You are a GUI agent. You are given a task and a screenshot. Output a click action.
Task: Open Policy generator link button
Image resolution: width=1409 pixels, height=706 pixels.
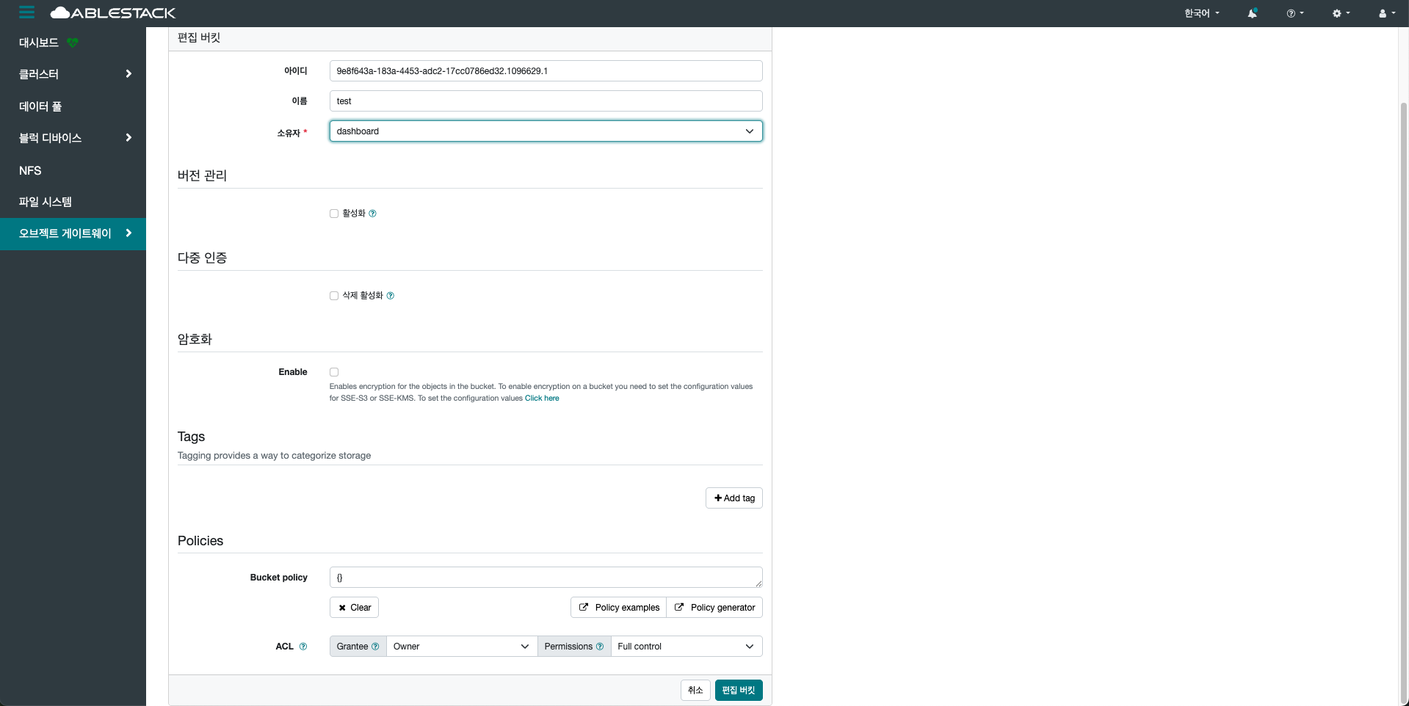pyautogui.click(x=714, y=608)
